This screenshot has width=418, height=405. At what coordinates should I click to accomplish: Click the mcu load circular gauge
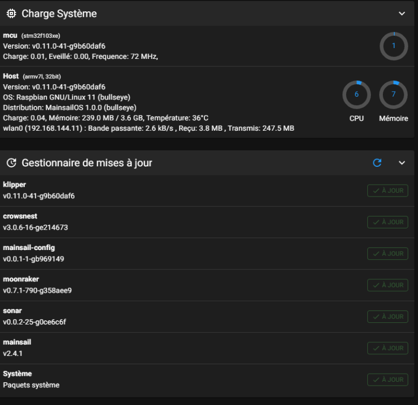394,46
